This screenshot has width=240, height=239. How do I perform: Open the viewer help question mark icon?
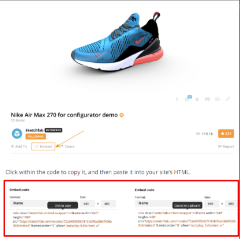click(x=177, y=99)
